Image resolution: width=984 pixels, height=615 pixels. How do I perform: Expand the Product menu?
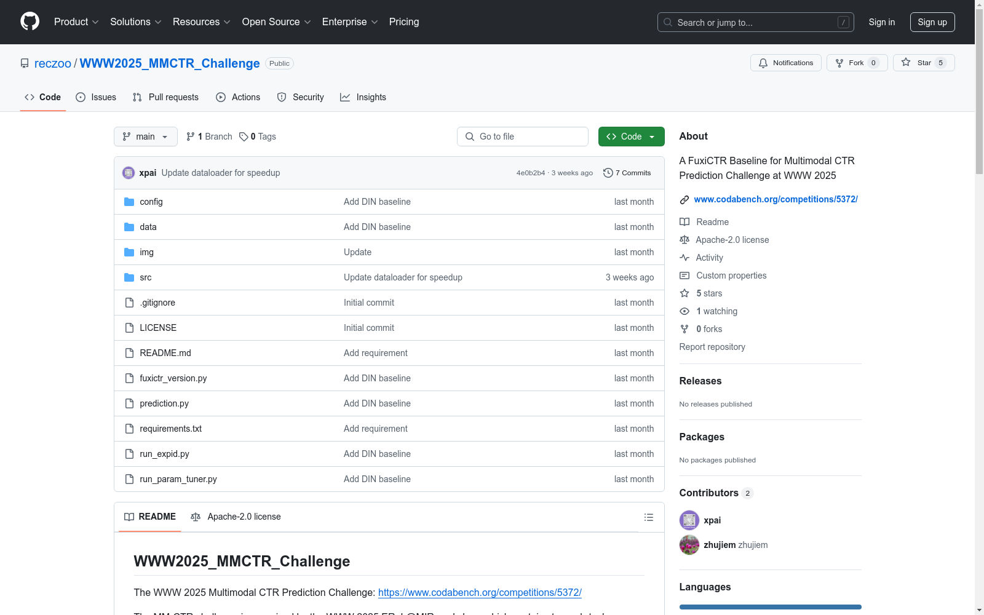pyautogui.click(x=76, y=22)
